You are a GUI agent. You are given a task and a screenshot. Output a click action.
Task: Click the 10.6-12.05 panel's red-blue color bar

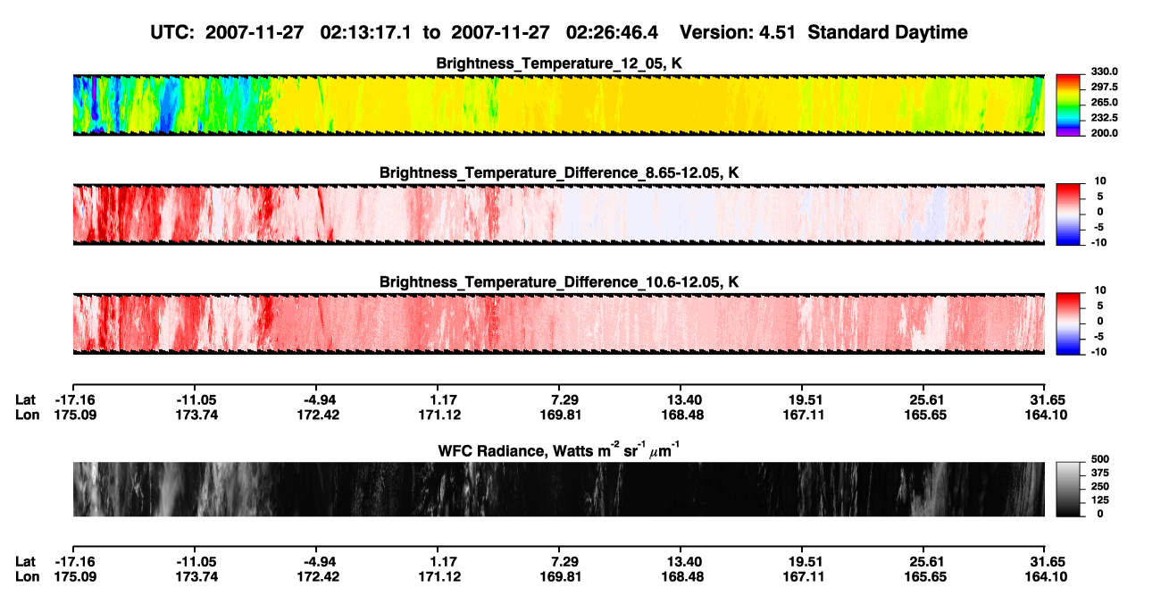coord(1067,323)
